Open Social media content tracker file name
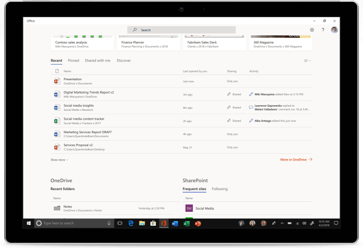The width and height of the screenshot is (363, 248). tap(84, 119)
